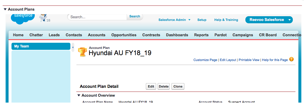
Task: Click the Delete button
Action: tap(163, 86)
